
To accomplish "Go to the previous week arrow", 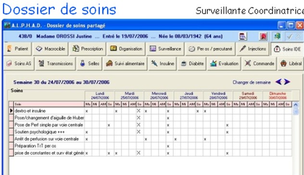I will point(279,82).
